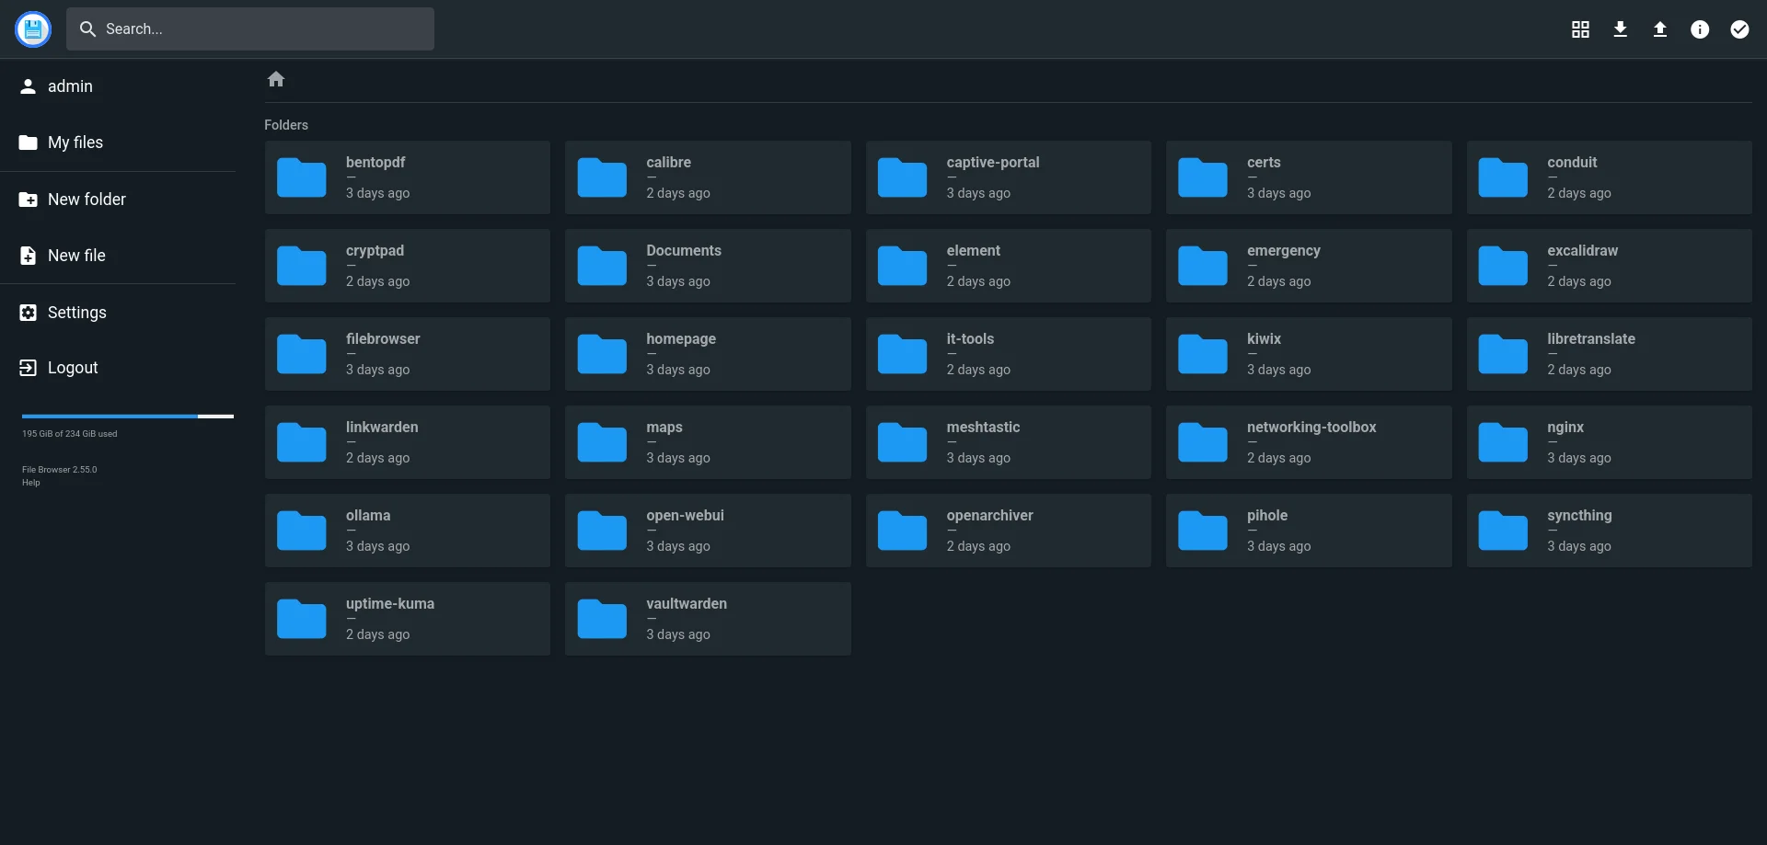The width and height of the screenshot is (1767, 845).
Task: Select the excalidraw folder icon
Action: click(1503, 266)
